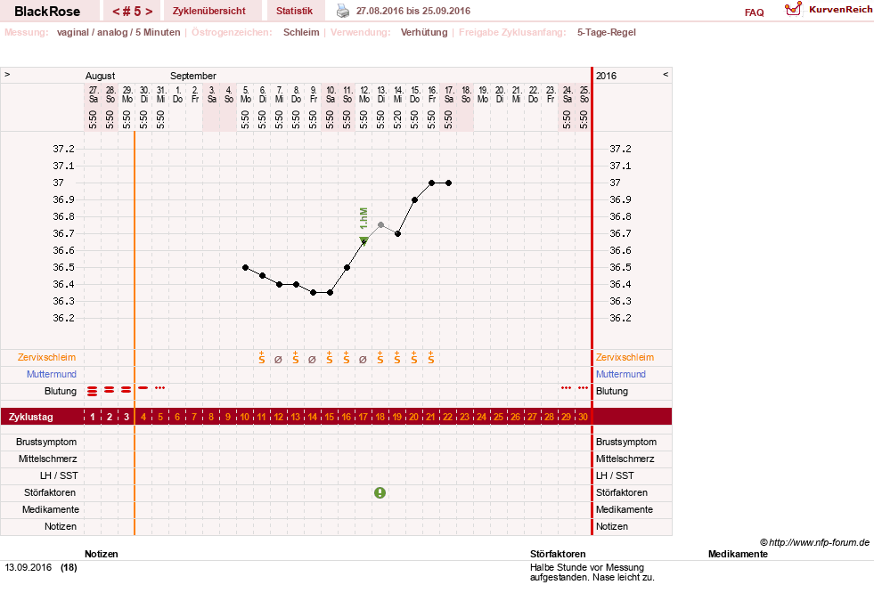Click the spotting dots on cycle day 30
This screenshot has width=874, height=601.
point(583,387)
